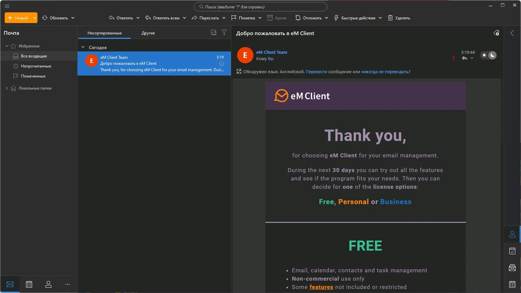Screen dimensions: 521x293
Task: Open mail envelope sidebar icon
Action: [x=512, y=267]
